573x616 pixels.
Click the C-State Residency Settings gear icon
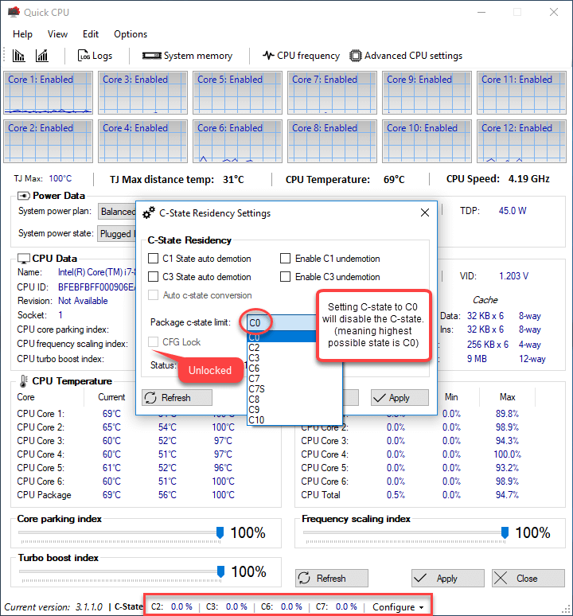(x=149, y=212)
